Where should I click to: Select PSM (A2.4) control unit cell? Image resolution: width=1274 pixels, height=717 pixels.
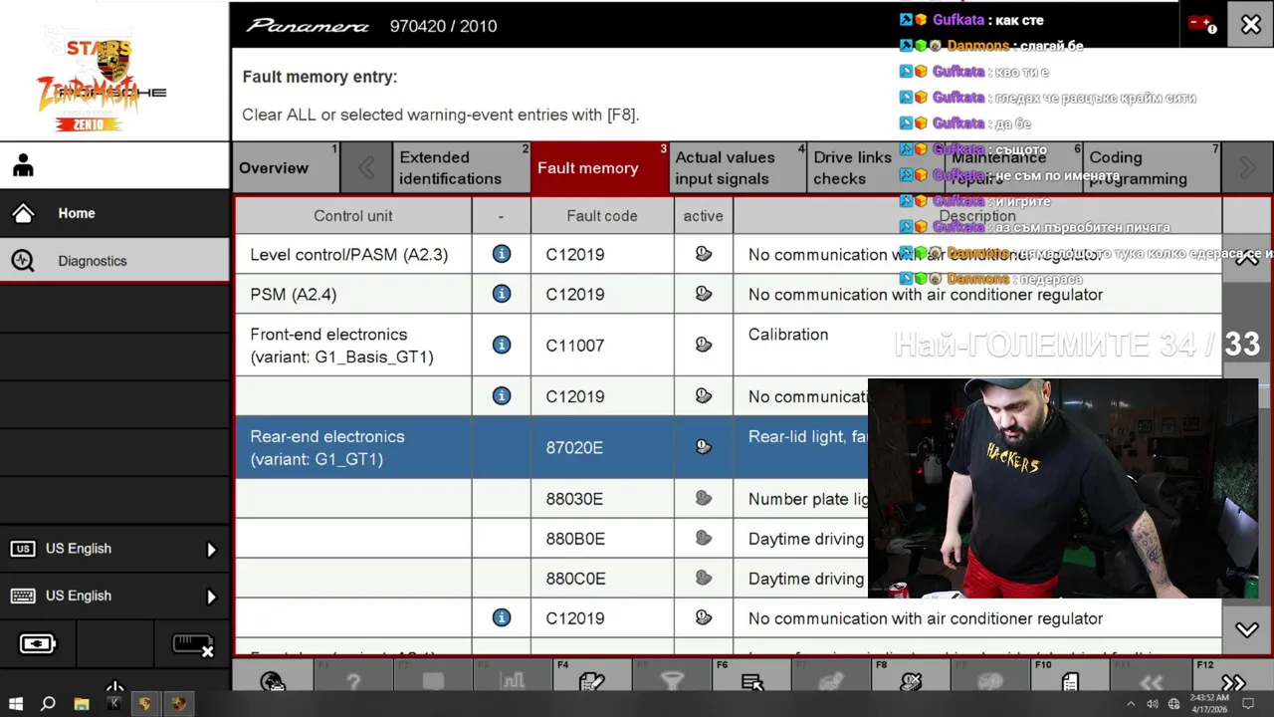353,294
